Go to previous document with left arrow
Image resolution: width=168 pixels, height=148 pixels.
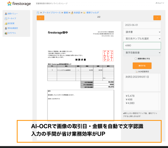[40, 18]
